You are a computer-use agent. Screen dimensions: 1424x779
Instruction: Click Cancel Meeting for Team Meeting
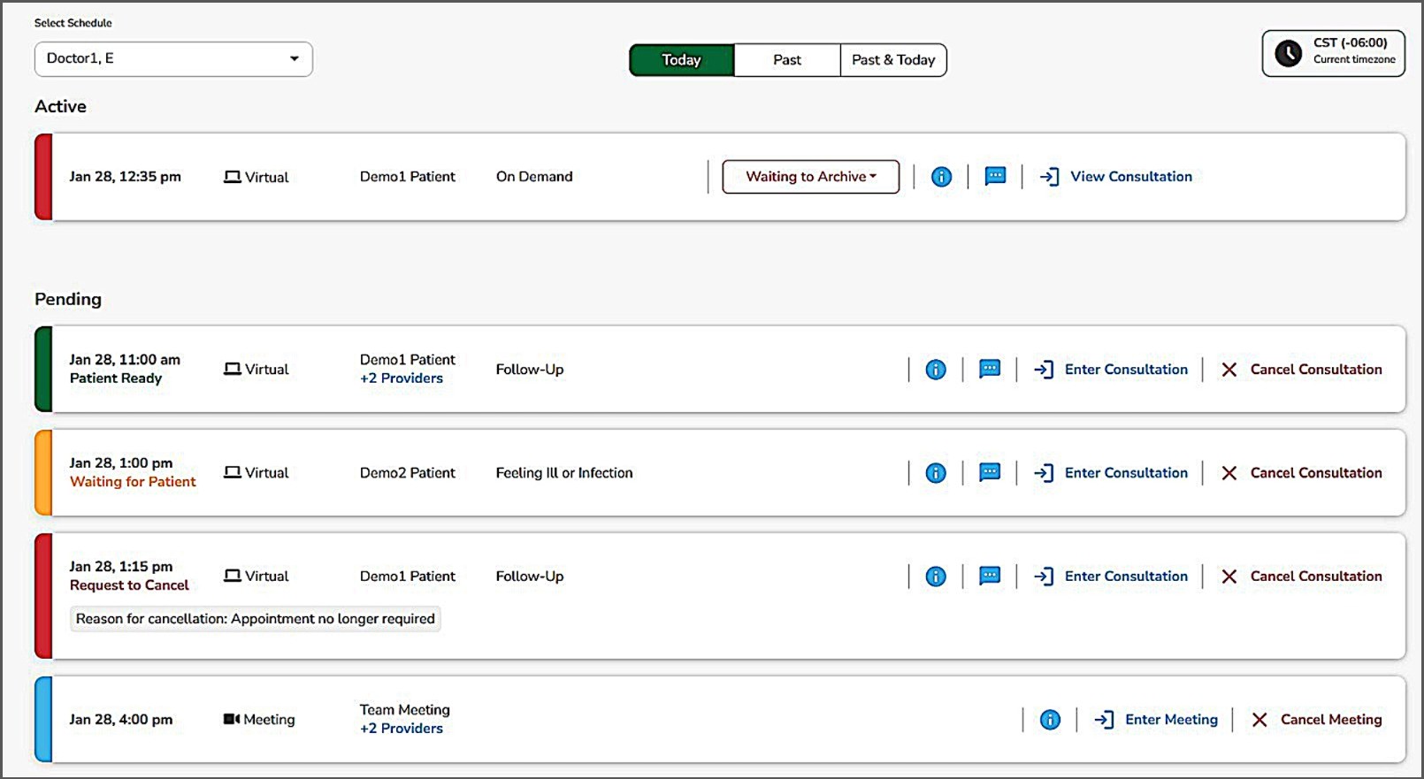(x=1330, y=720)
